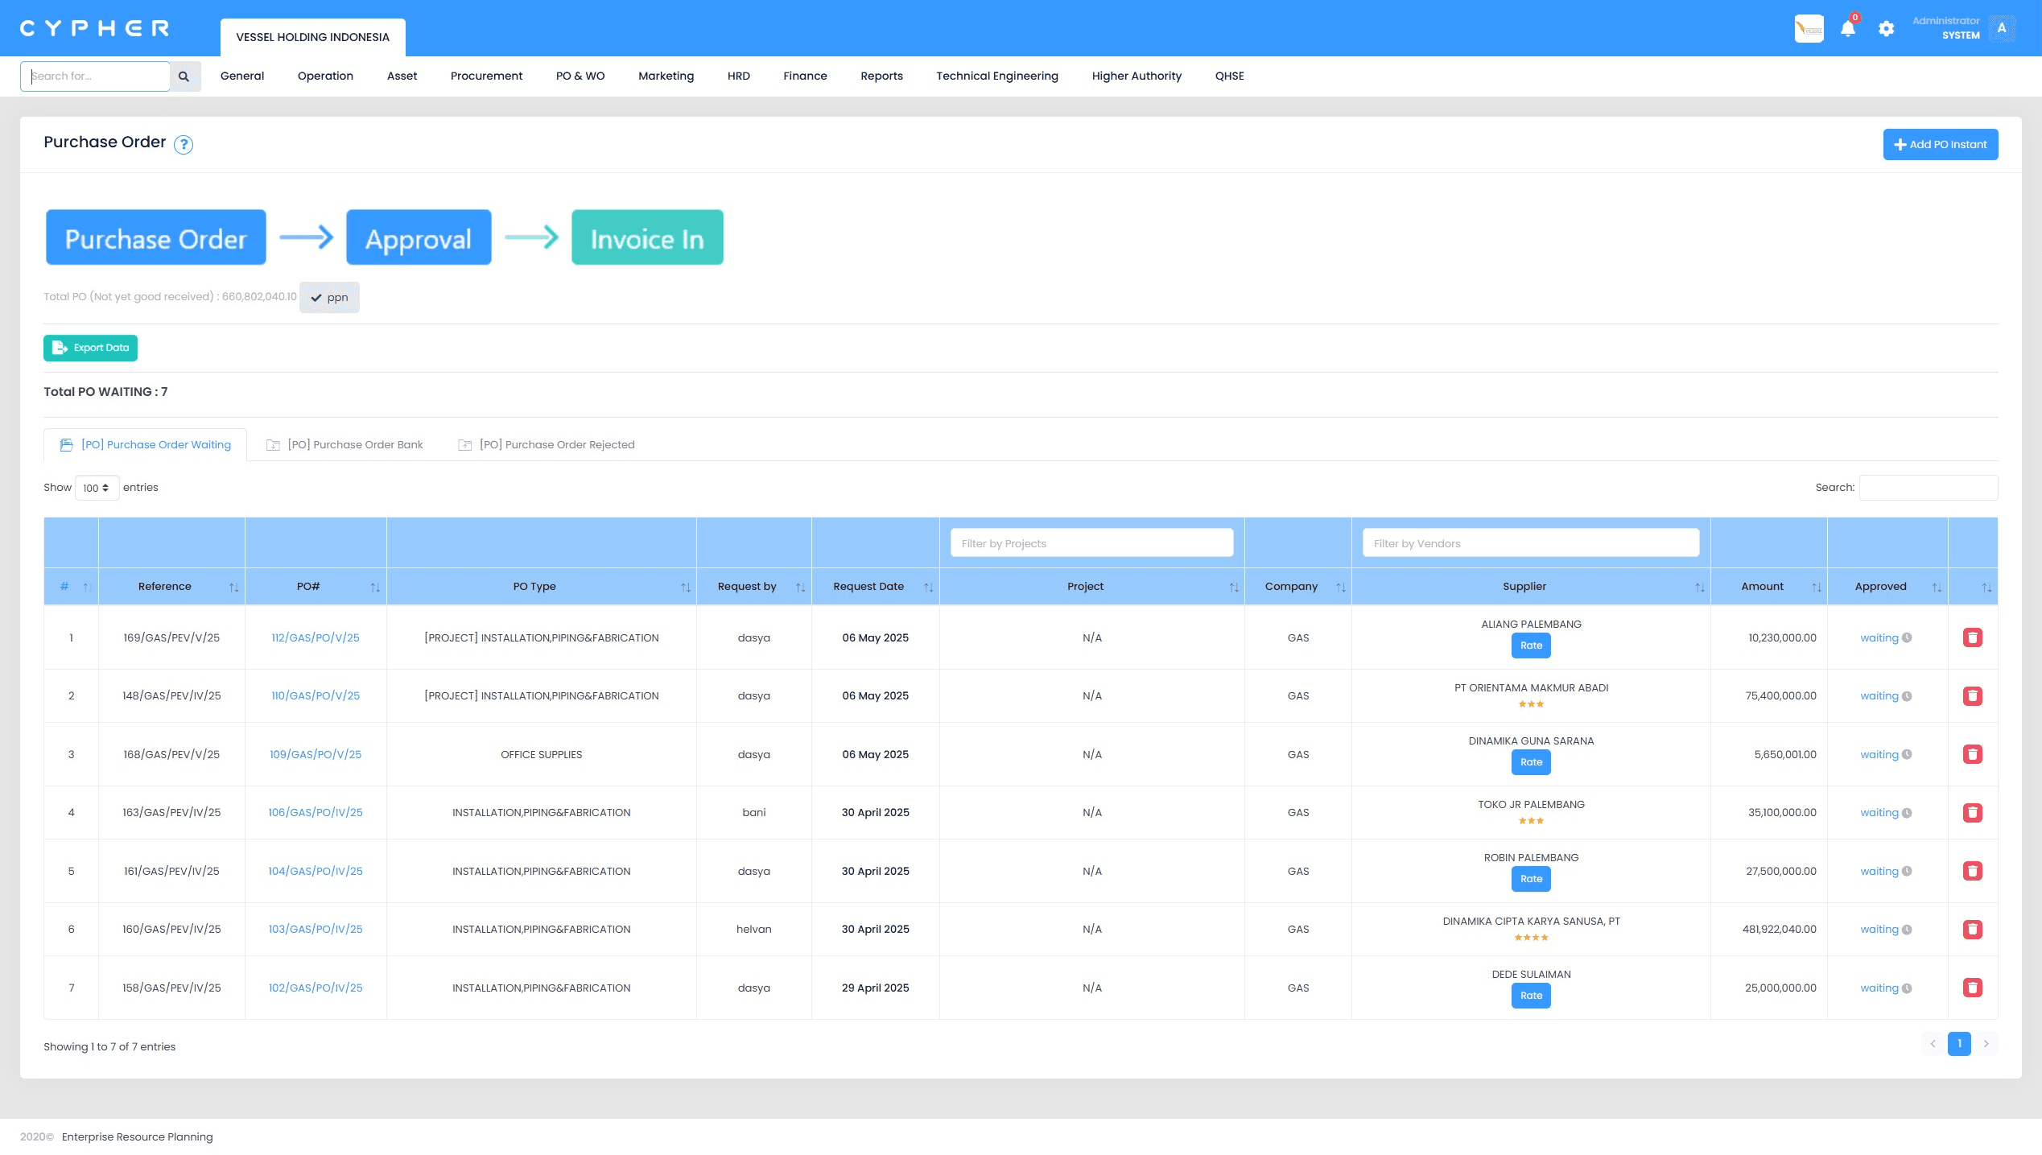Delete PO 102/GAS/PO/IV/25 with trash icon

[1973, 988]
